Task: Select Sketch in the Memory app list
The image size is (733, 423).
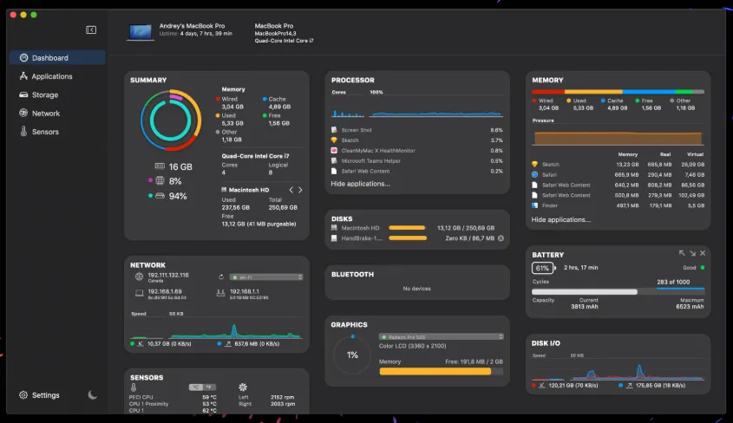Action: point(618,165)
